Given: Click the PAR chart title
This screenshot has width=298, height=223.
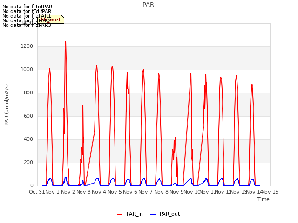Looking at the screenshot, I should coord(148,5).
